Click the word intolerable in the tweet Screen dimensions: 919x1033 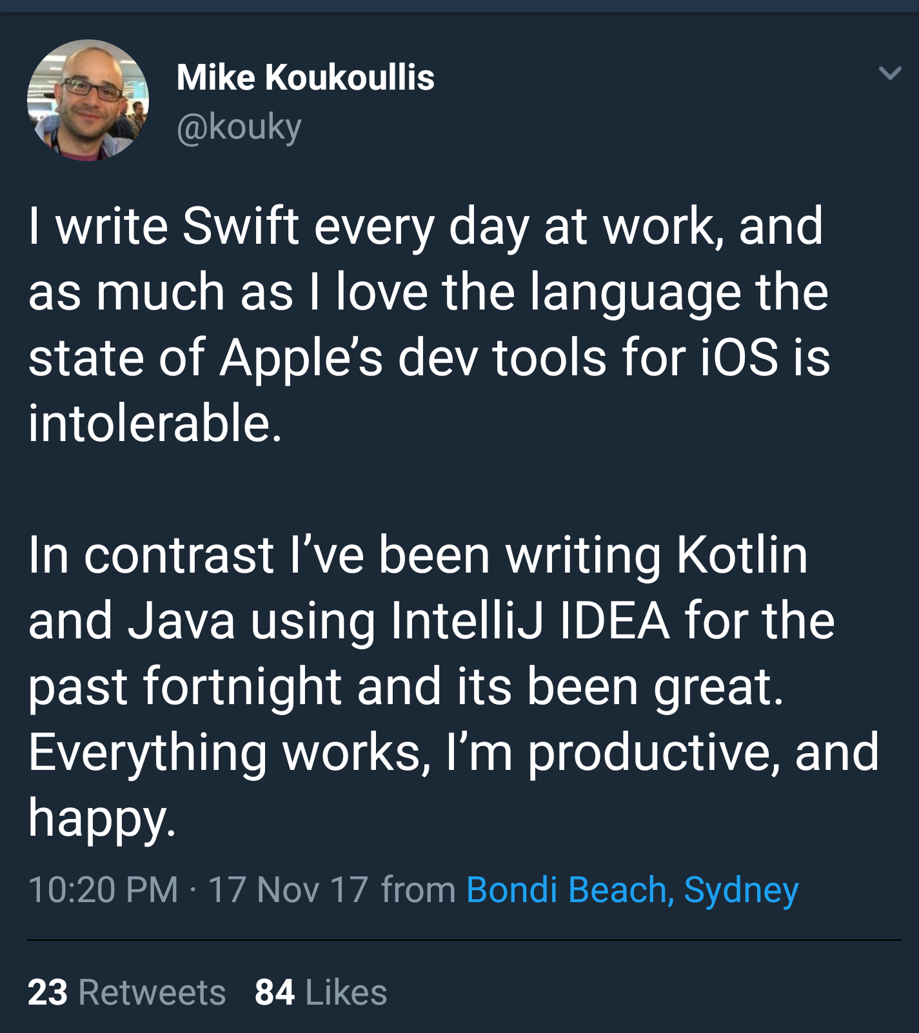tap(155, 424)
